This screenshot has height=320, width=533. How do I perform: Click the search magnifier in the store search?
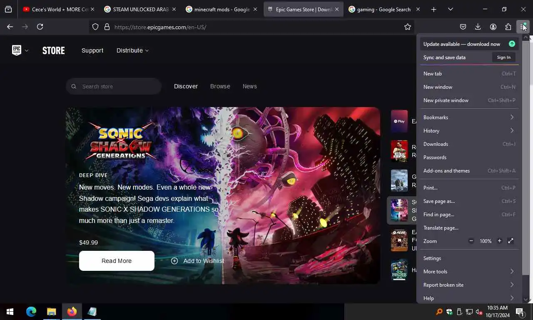(74, 86)
